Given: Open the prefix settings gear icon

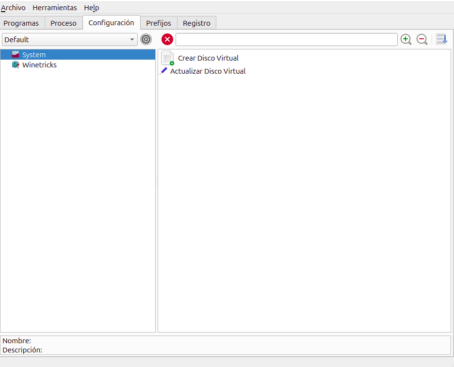Looking at the screenshot, I should click(146, 40).
